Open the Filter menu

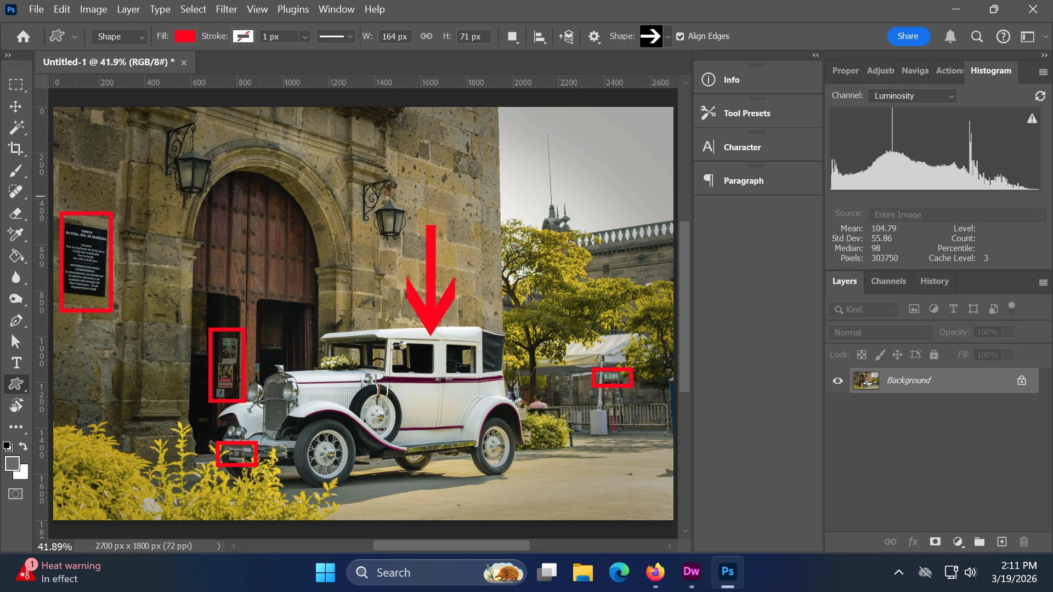tap(226, 9)
